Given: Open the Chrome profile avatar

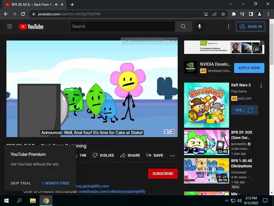Looking at the screenshot, I should (260, 14).
